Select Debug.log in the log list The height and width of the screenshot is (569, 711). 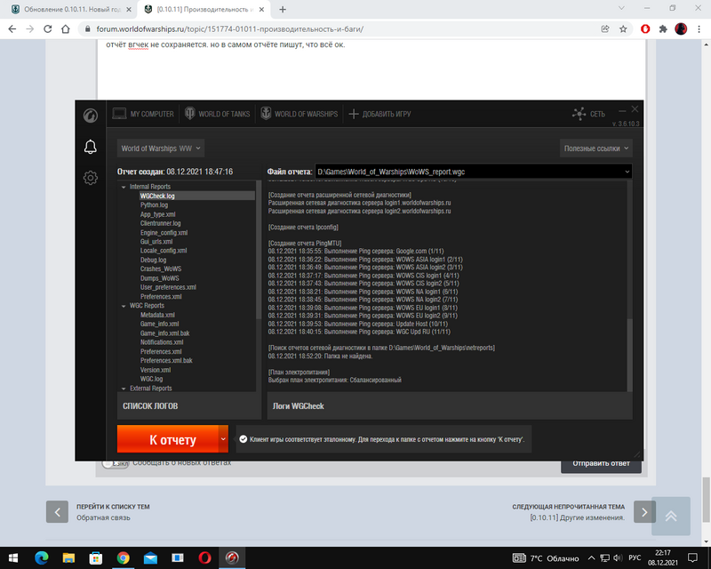point(153,260)
